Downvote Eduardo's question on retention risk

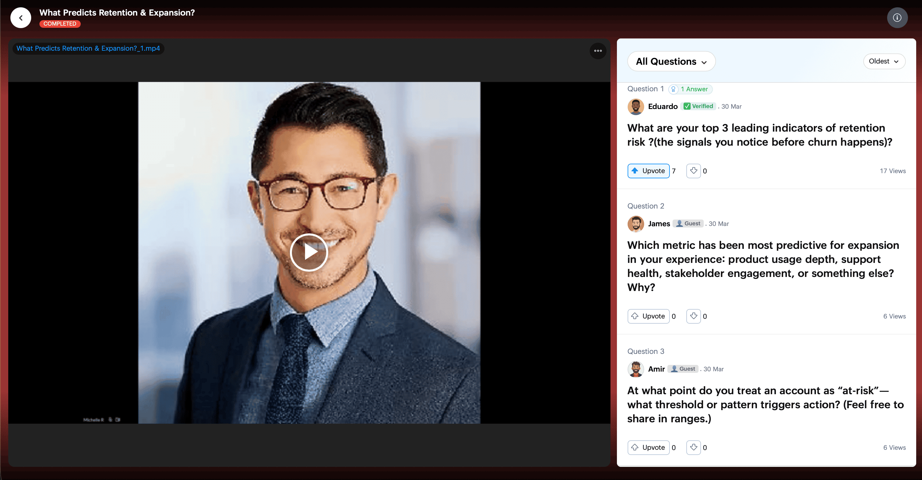(x=693, y=171)
